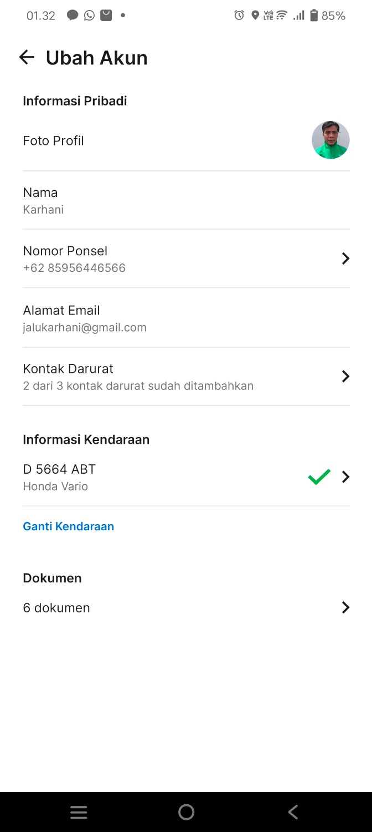Open the Nomor Ponsel entry

pos(74,259)
